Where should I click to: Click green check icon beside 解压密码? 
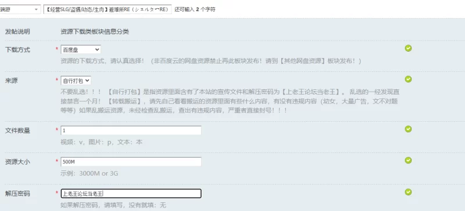point(409,192)
